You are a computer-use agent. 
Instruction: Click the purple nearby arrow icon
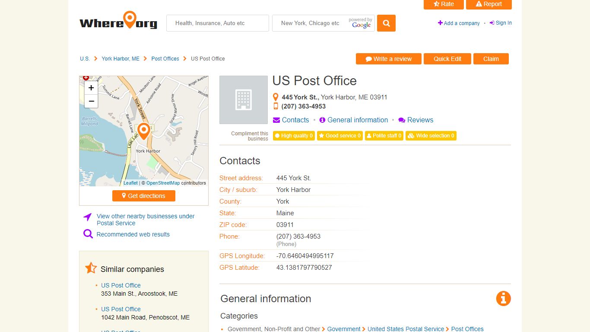coord(88,217)
